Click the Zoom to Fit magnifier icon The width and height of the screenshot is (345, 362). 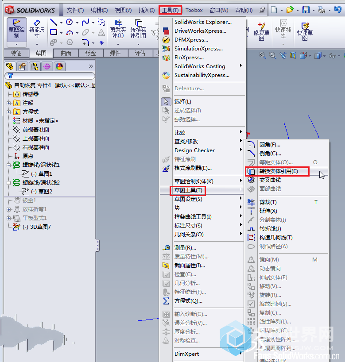[263, 55]
